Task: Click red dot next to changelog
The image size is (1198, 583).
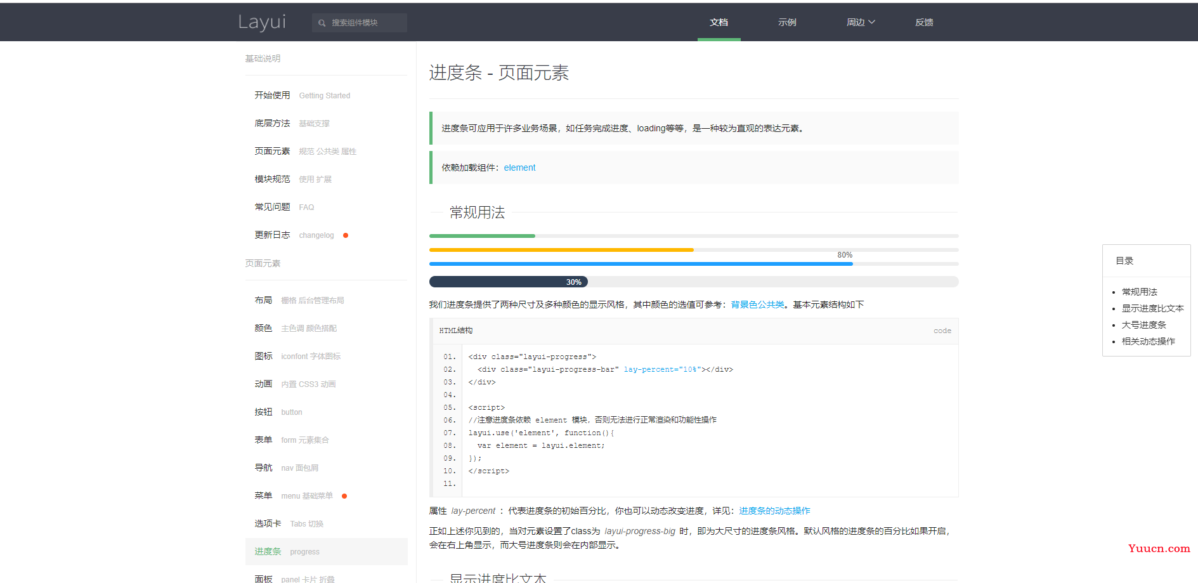Action: [x=346, y=235]
